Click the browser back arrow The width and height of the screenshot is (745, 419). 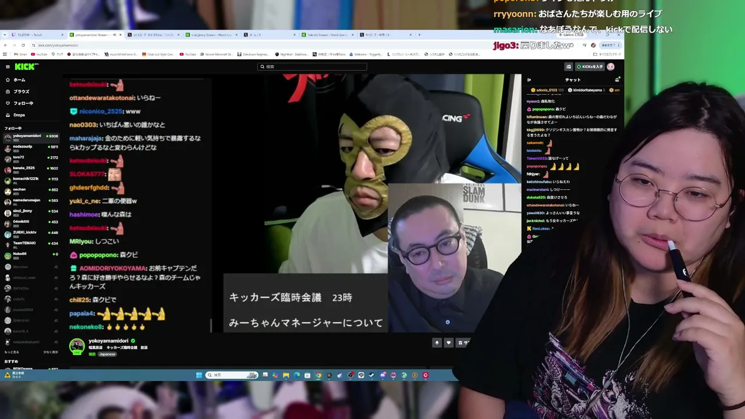(6, 45)
